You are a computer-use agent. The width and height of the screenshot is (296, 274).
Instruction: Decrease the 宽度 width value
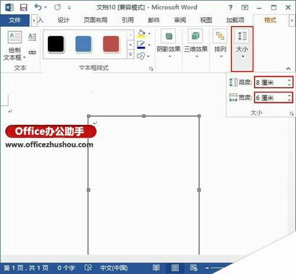(289, 100)
